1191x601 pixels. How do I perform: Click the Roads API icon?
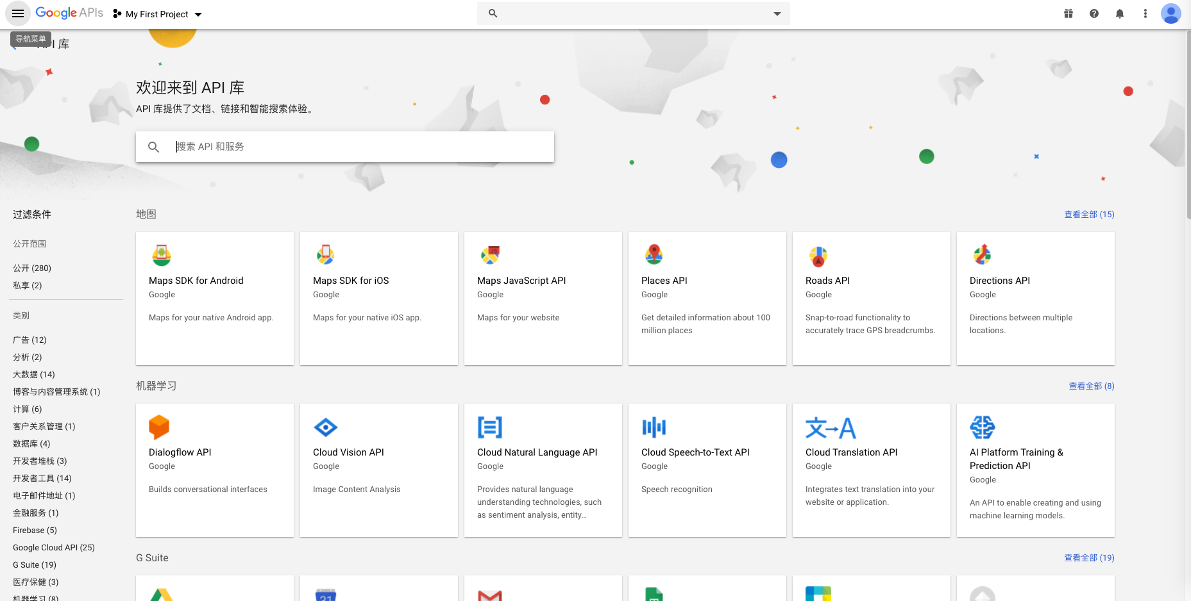[x=818, y=256]
